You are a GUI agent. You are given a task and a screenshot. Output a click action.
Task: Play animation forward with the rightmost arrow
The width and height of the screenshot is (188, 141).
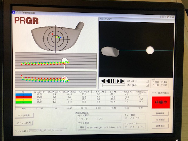tap(122, 81)
